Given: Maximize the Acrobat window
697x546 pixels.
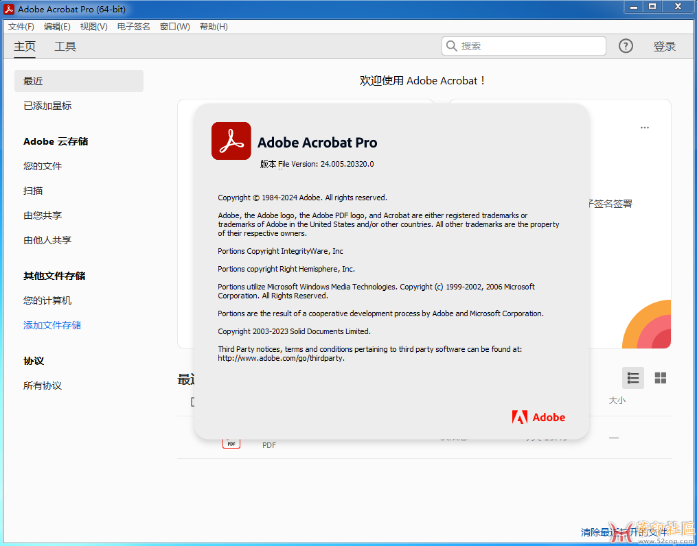Looking at the screenshot, I should point(652,7).
